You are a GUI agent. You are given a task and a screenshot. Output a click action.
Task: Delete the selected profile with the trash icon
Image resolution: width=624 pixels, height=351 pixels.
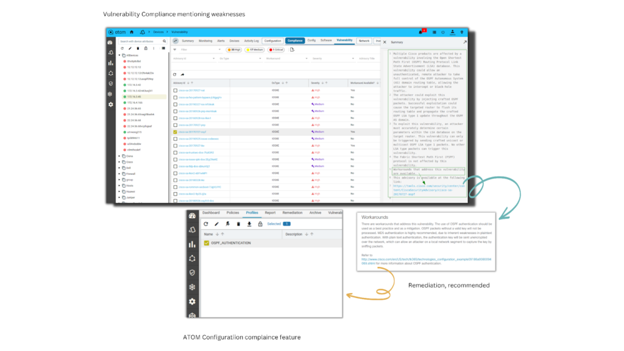coord(238,224)
